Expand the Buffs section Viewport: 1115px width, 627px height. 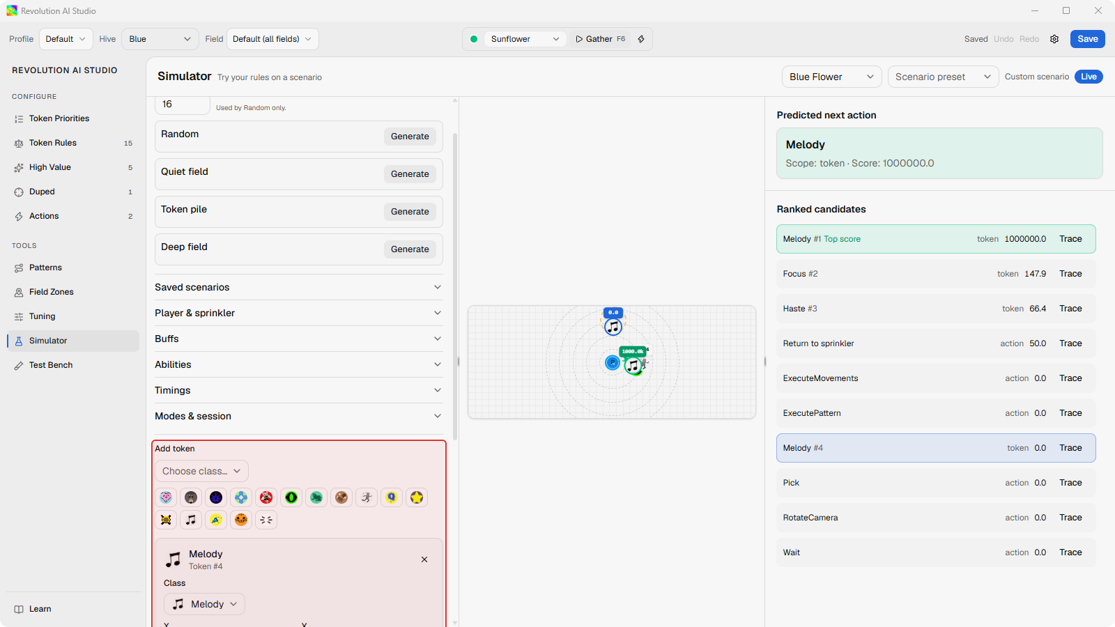pos(299,339)
